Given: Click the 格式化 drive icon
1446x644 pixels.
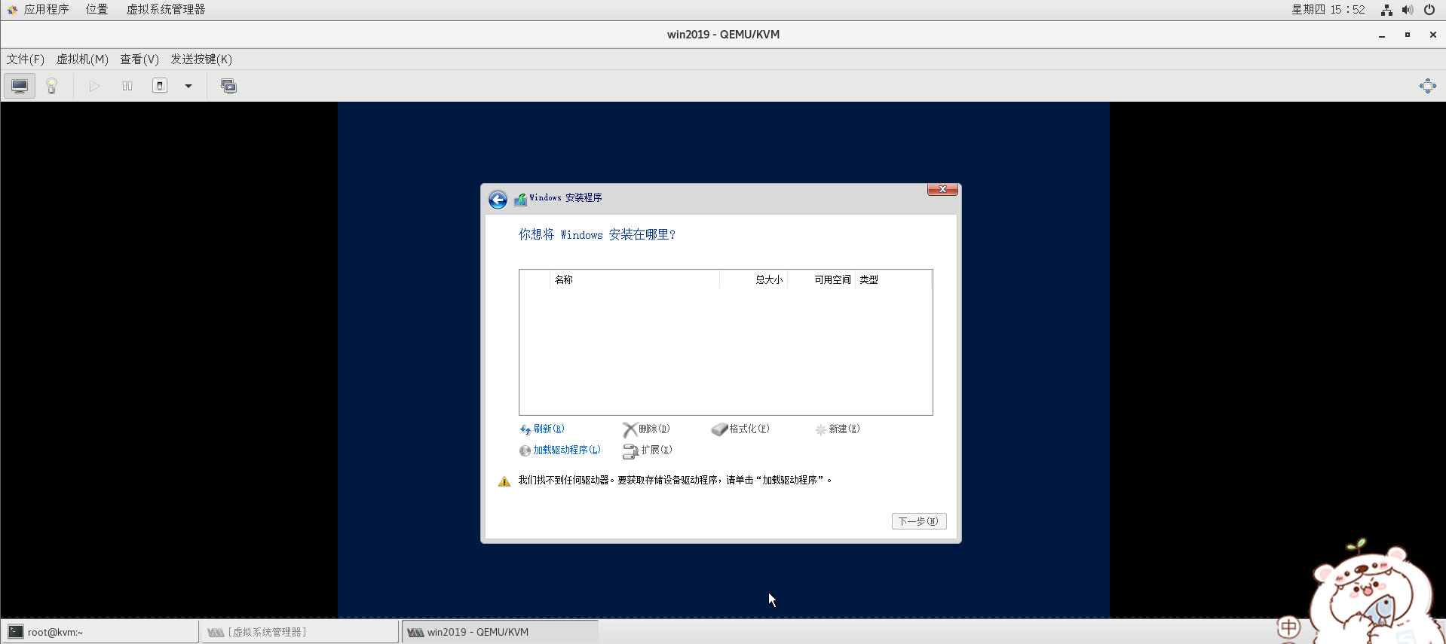Looking at the screenshot, I should pyautogui.click(x=720, y=429).
